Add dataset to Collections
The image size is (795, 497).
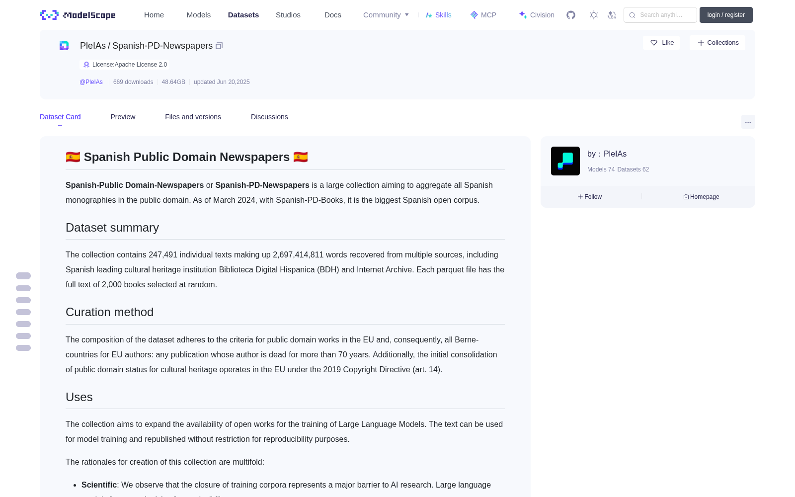[717, 43]
